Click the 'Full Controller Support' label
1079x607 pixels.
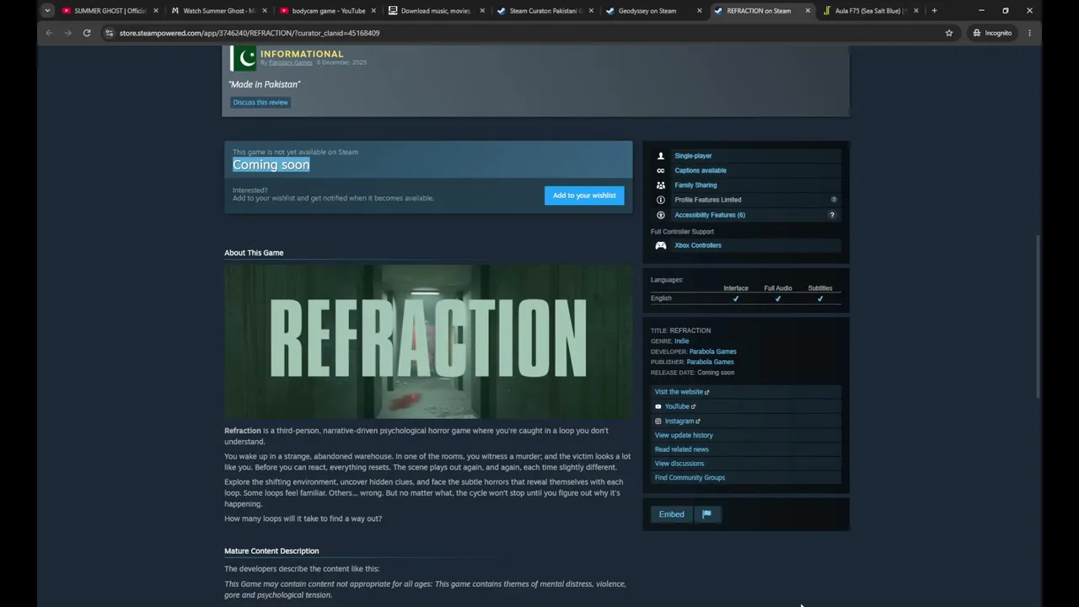(682, 232)
